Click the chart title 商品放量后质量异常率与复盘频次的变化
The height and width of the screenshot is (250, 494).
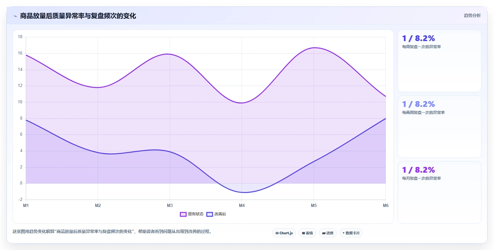pyautogui.click(x=78, y=16)
